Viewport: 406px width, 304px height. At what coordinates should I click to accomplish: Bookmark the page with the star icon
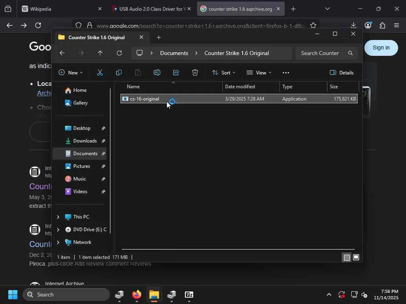click(313, 25)
